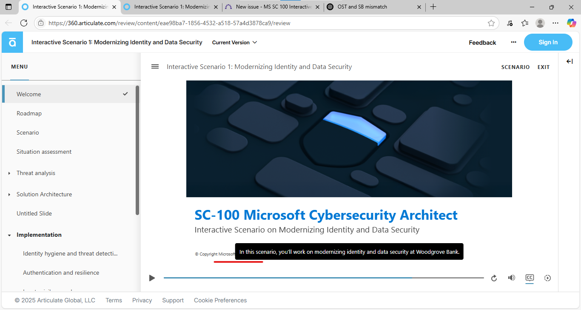Image resolution: width=581 pixels, height=310 pixels.
Task: Collapse the Implementation section
Action: pyautogui.click(x=9, y=235)
